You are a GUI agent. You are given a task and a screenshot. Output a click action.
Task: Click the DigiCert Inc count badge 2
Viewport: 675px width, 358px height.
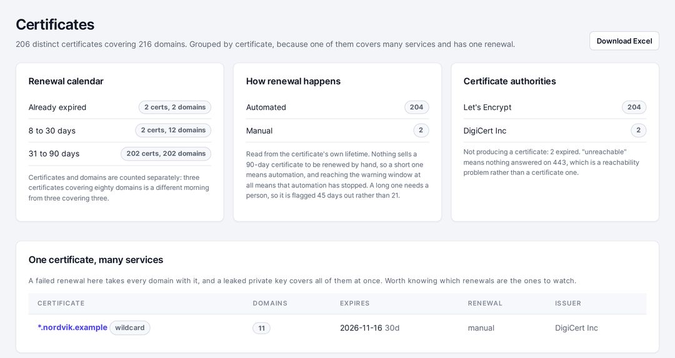tap(638, 130)
